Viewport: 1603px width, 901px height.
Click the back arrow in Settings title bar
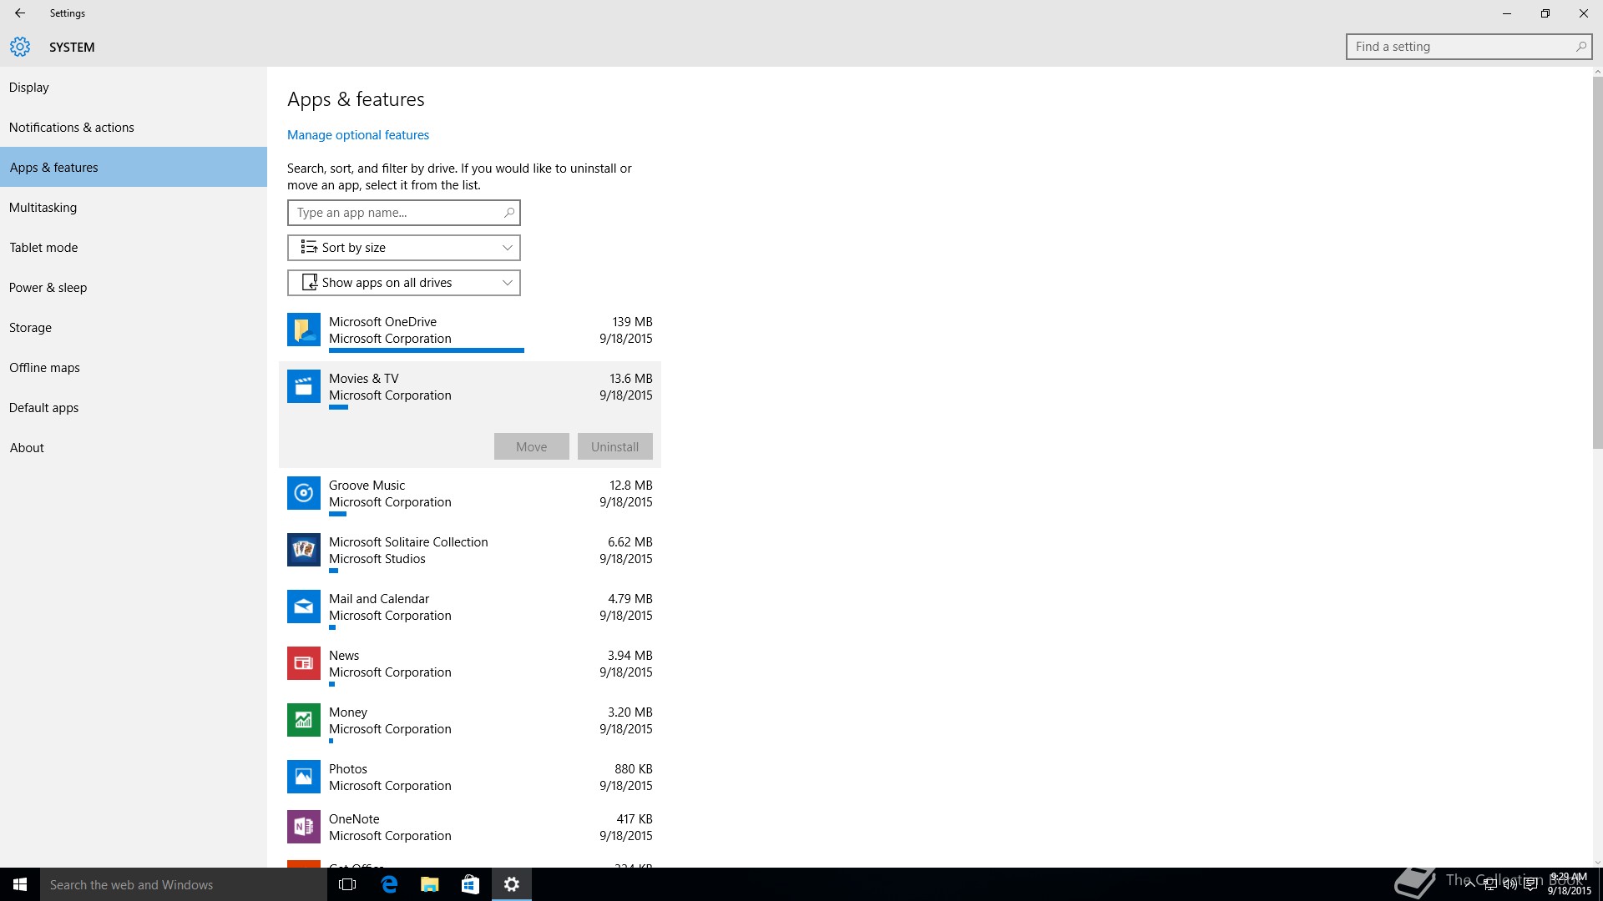click(x=20, y=13)
